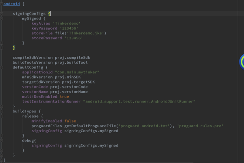Click the keyPassword property
Viewport: 244px width, 163px height.
click(44, 28)
